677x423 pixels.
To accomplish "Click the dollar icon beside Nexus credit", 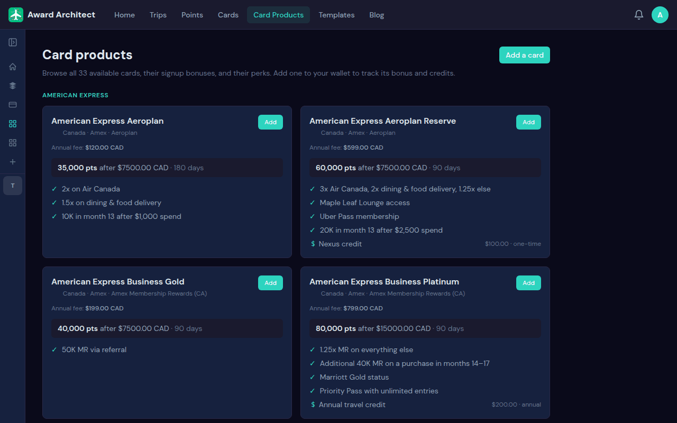I will tap(313, 244).
